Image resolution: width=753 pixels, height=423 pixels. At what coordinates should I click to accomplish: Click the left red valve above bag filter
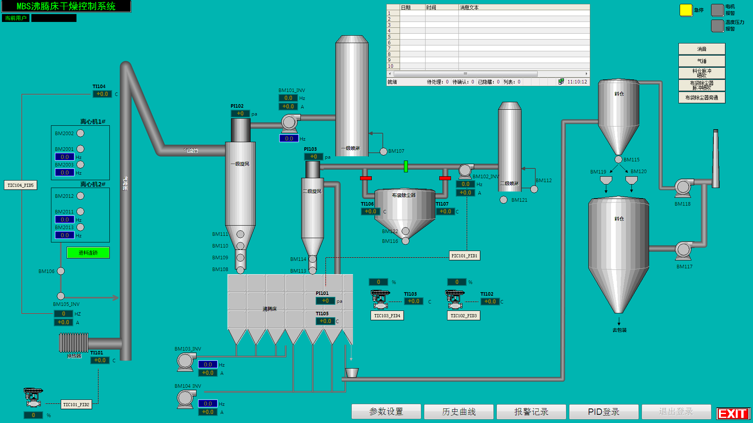pos(366,178)
